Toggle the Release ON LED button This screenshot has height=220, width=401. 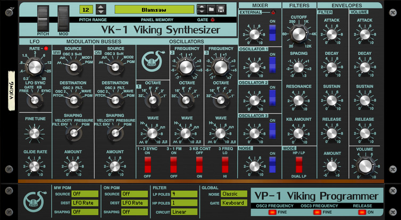(x=362, y=212)
